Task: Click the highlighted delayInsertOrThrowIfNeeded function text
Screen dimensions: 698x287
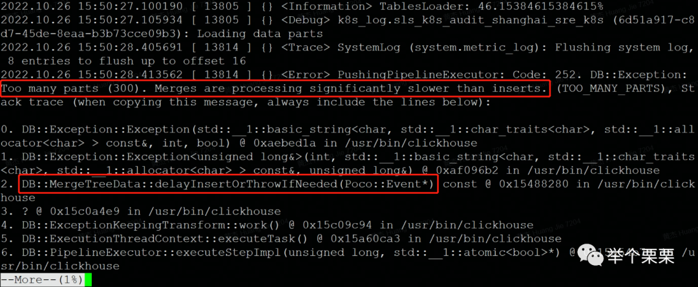Action: 228,184
